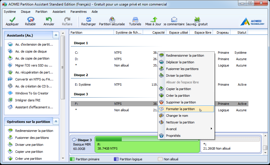270x165 pixels.
Task: Click the Refaire redo icon
Action: point(67,19)
